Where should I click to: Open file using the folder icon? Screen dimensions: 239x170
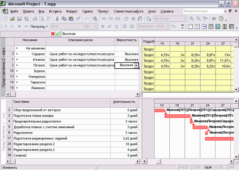[x=12, y=19]
